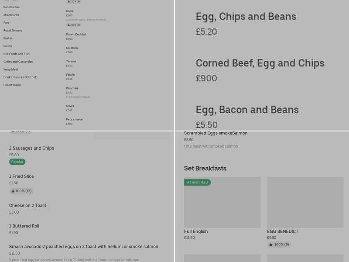Select Roast Dinners in the sidebar
349x262 pixels.
tap(13, 31)
